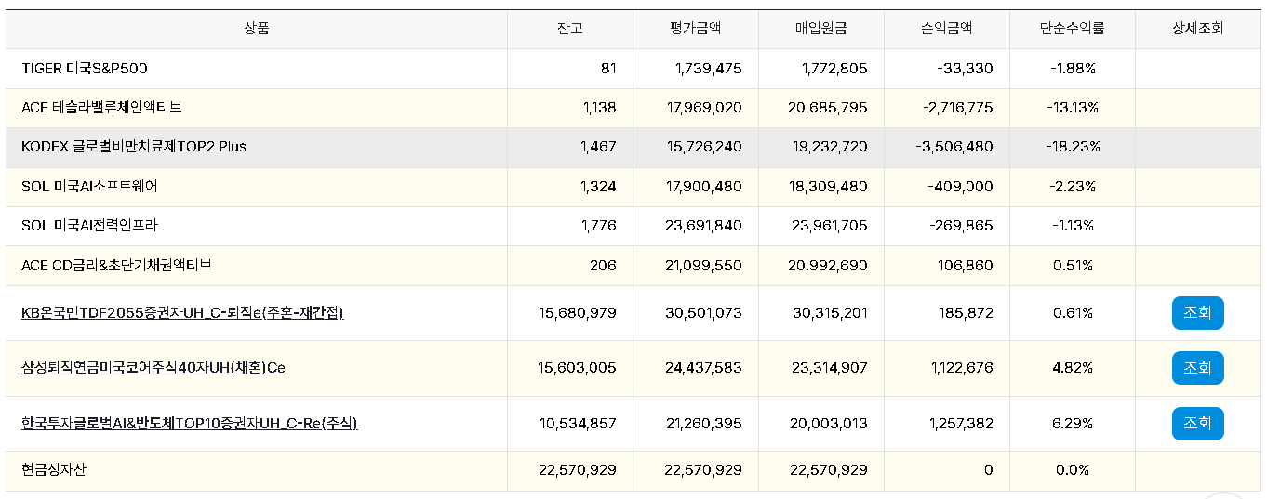Click profit amount 1,122,676
This screenshot has height=499, width=1267.
point(962,368)
